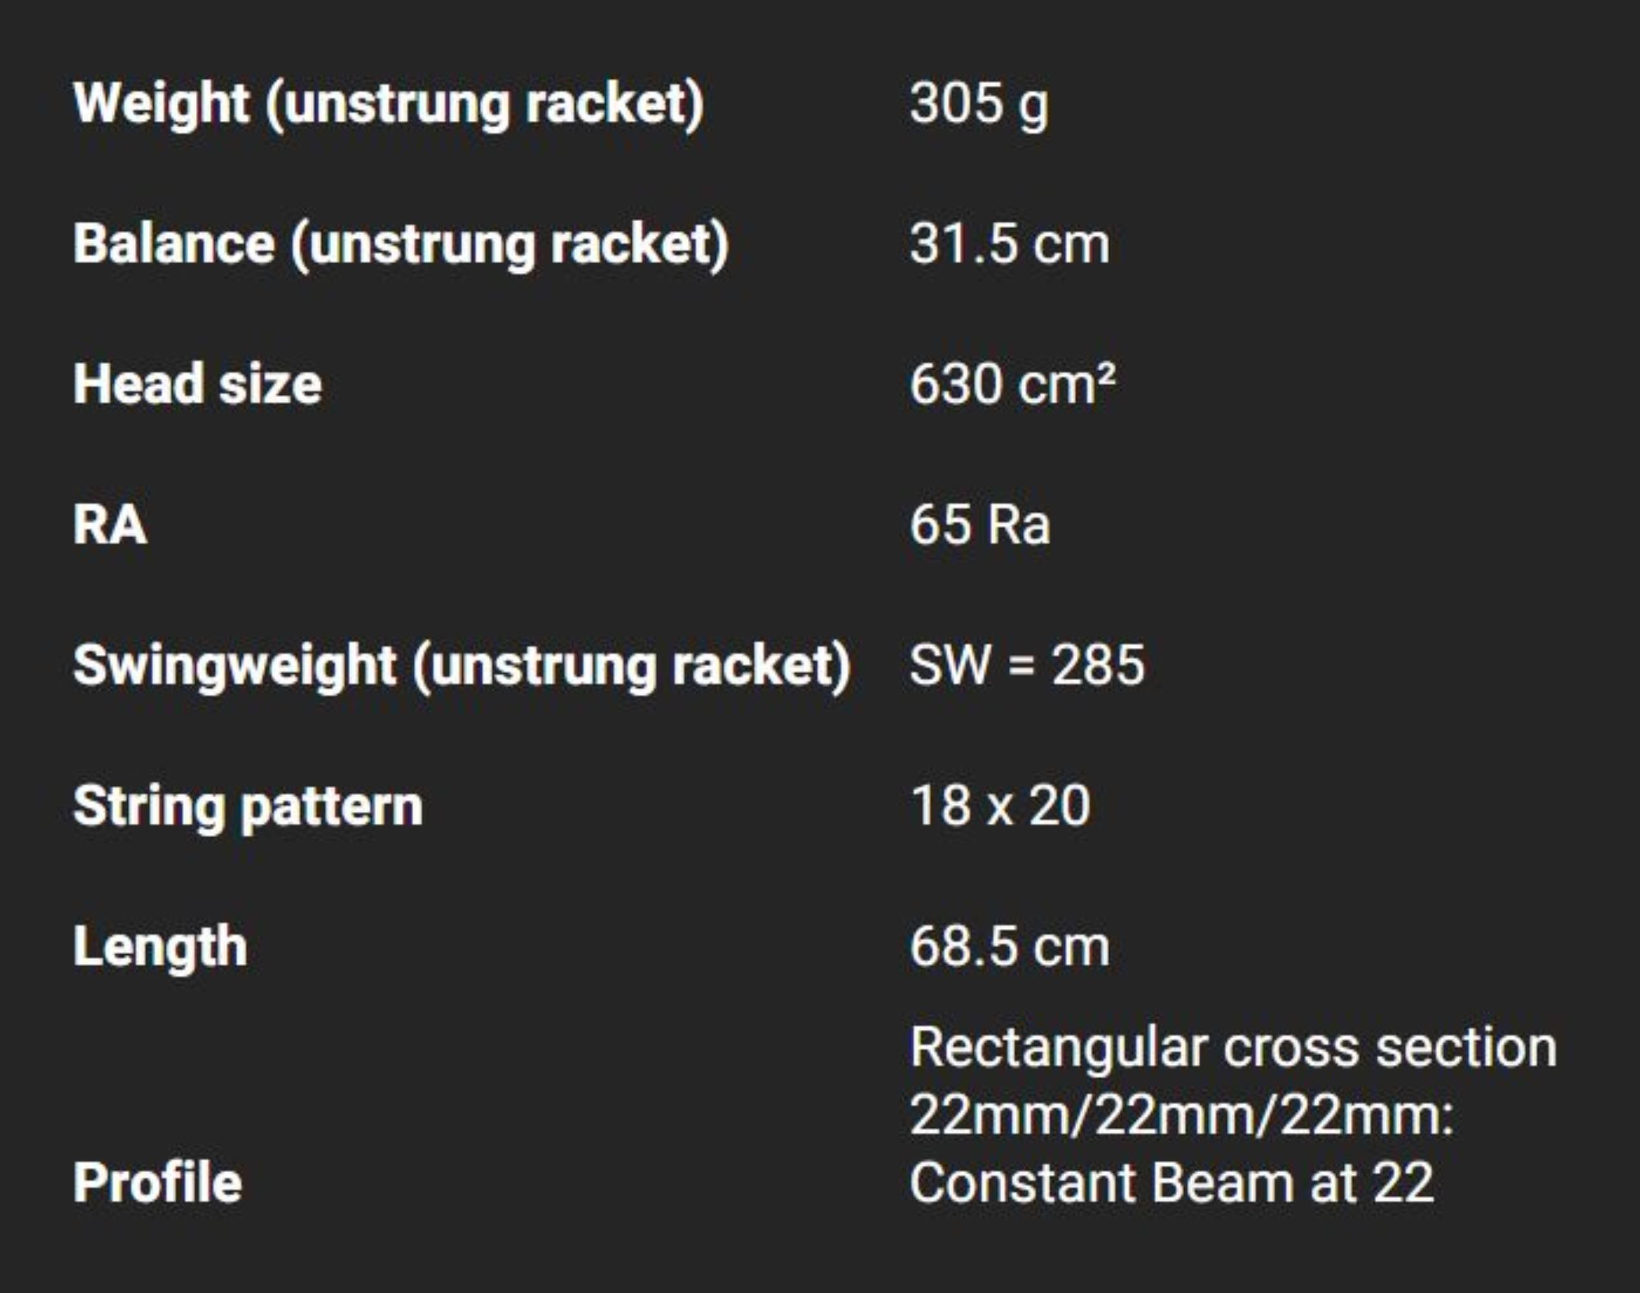Click the Length row label
Screen dimensions: 1640x1293
click(160, 947)
